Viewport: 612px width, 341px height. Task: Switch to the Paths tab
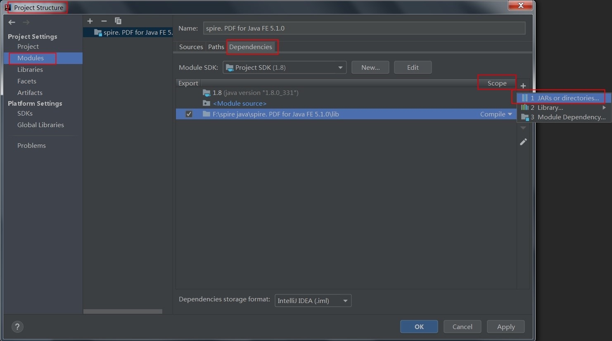click(x=216, y=47)
